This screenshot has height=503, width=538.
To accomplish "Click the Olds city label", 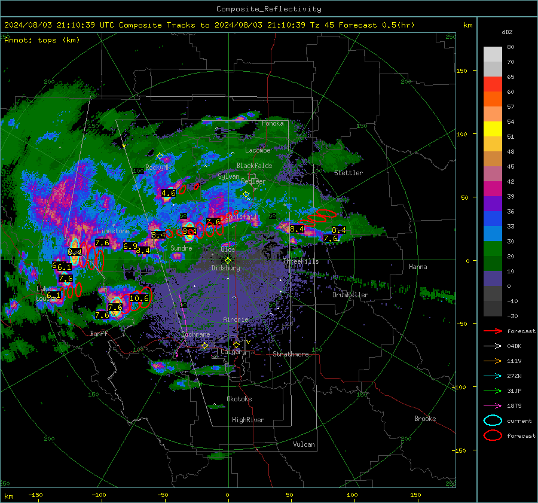I will (228, 249).
